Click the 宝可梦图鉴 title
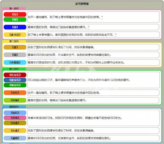 [82, 4]
